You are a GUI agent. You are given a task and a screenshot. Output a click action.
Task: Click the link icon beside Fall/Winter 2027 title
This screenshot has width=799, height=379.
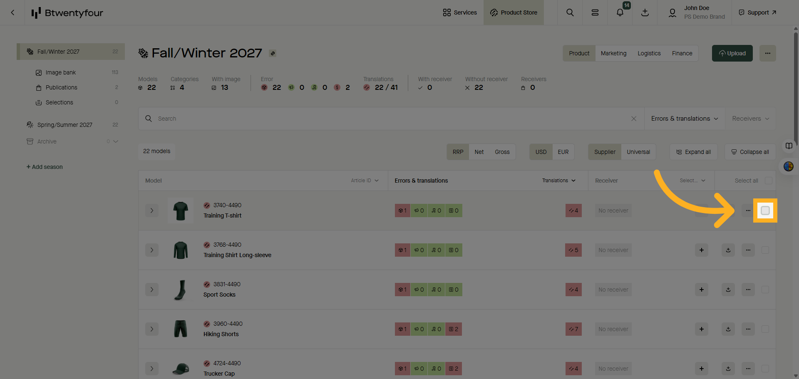click(273, 53)
